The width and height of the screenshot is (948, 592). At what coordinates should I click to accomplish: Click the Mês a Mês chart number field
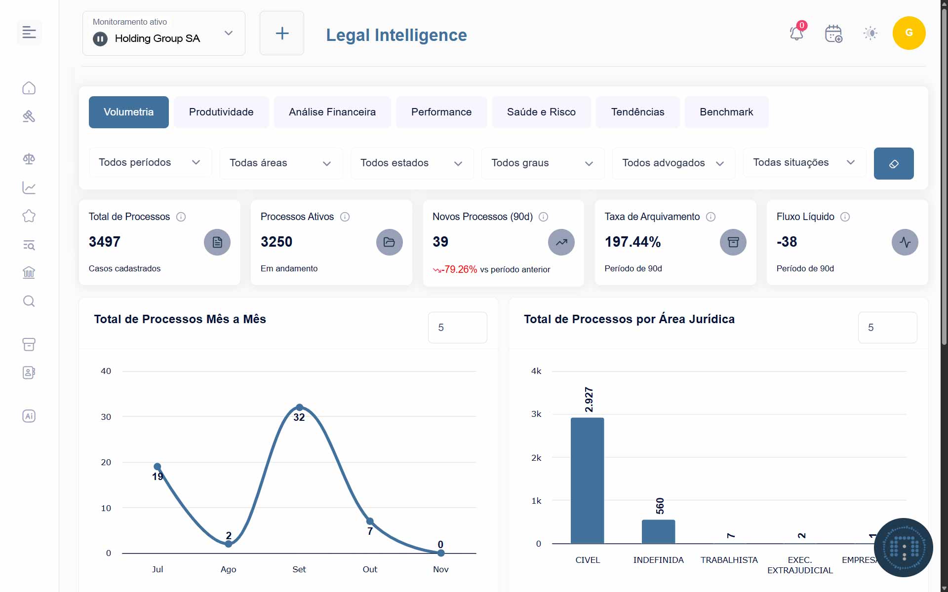[x=457, y=328]
